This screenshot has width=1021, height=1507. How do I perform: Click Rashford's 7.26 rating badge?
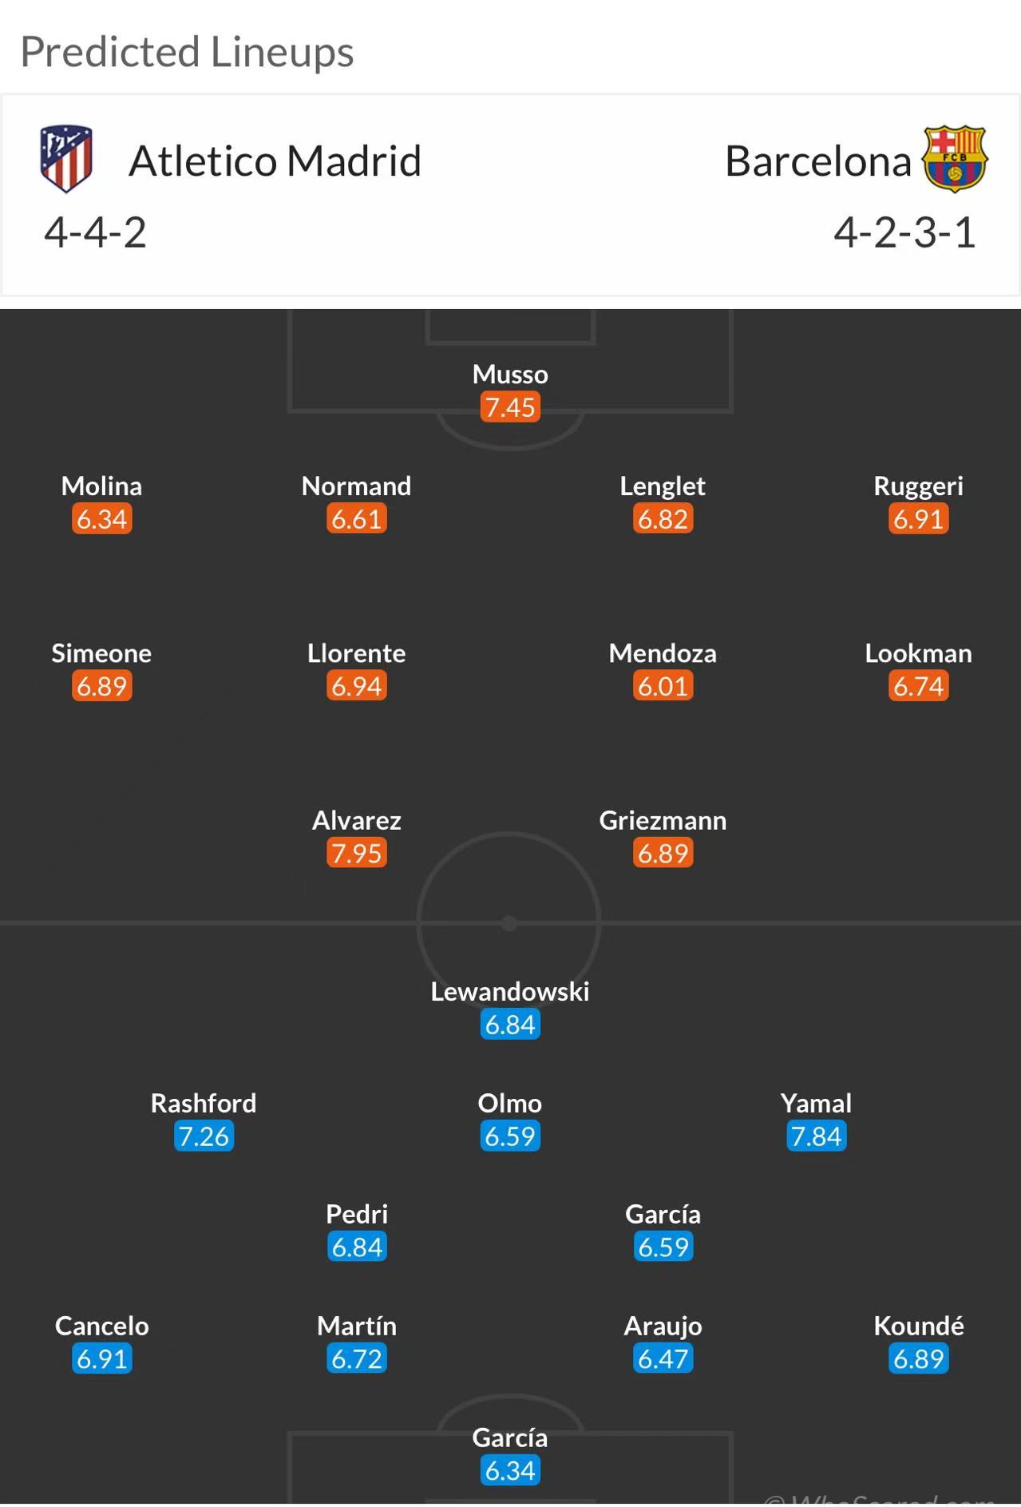coord(204,1136)
